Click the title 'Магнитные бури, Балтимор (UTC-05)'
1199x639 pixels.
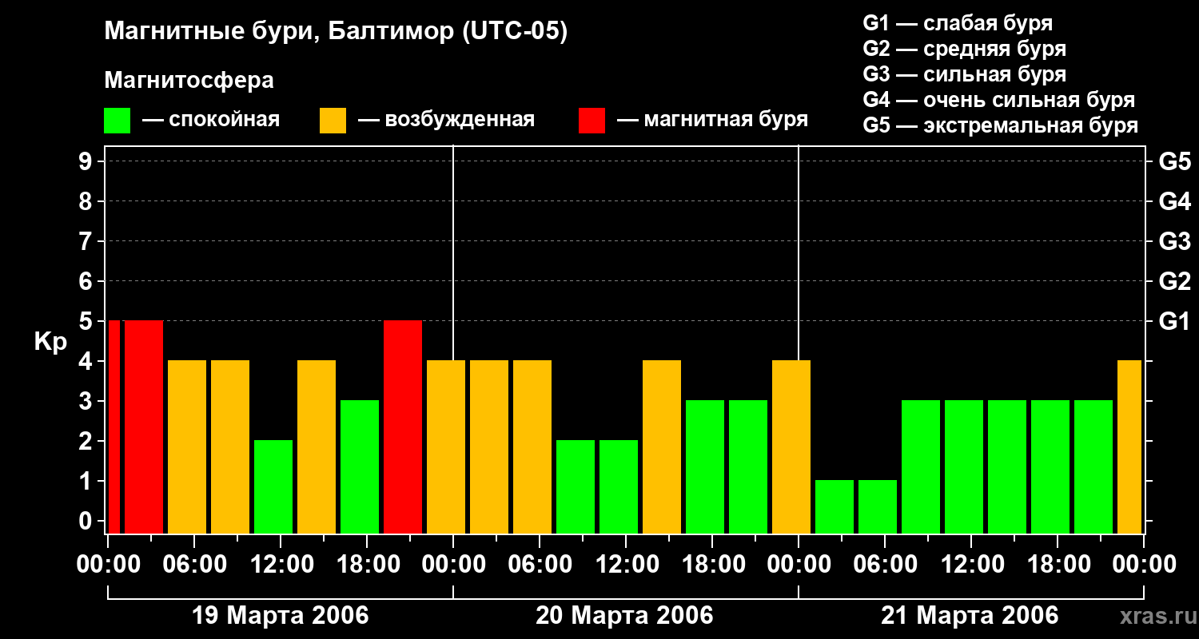336,32
